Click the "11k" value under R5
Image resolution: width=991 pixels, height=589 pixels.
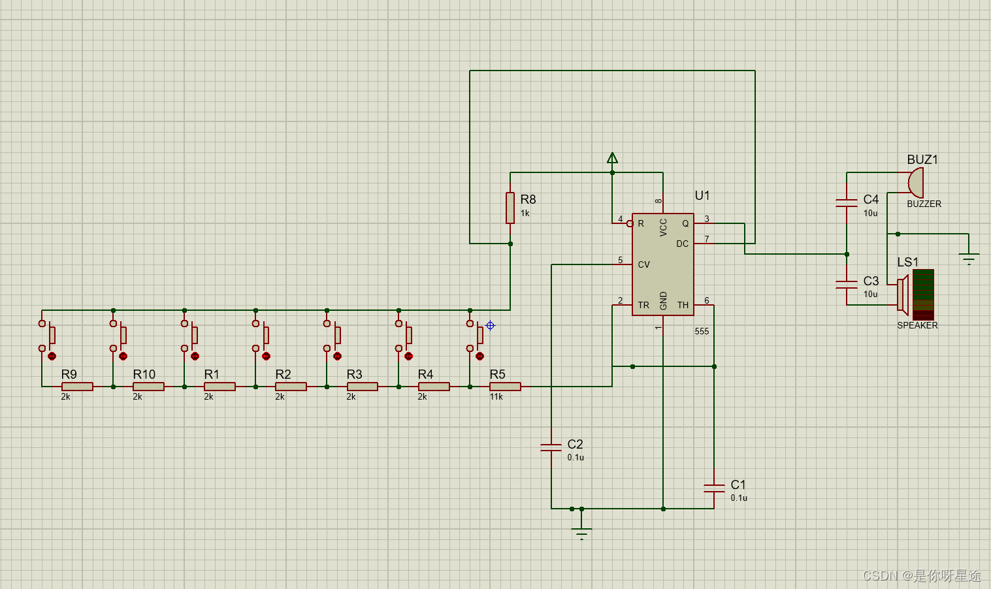(x=496, y=396)
